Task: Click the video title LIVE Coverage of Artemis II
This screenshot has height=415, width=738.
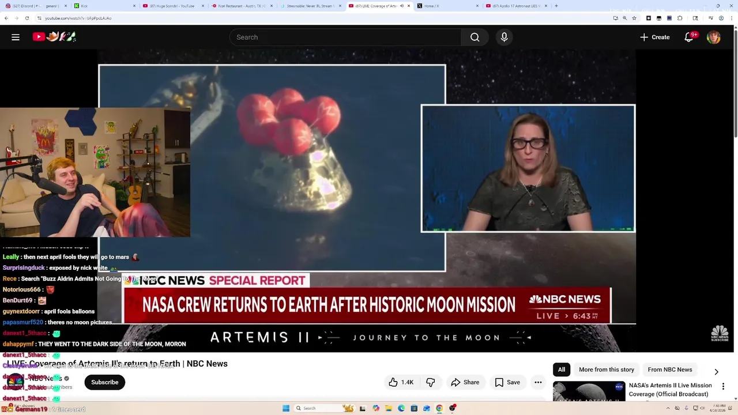Action: [x=118, y=364]
